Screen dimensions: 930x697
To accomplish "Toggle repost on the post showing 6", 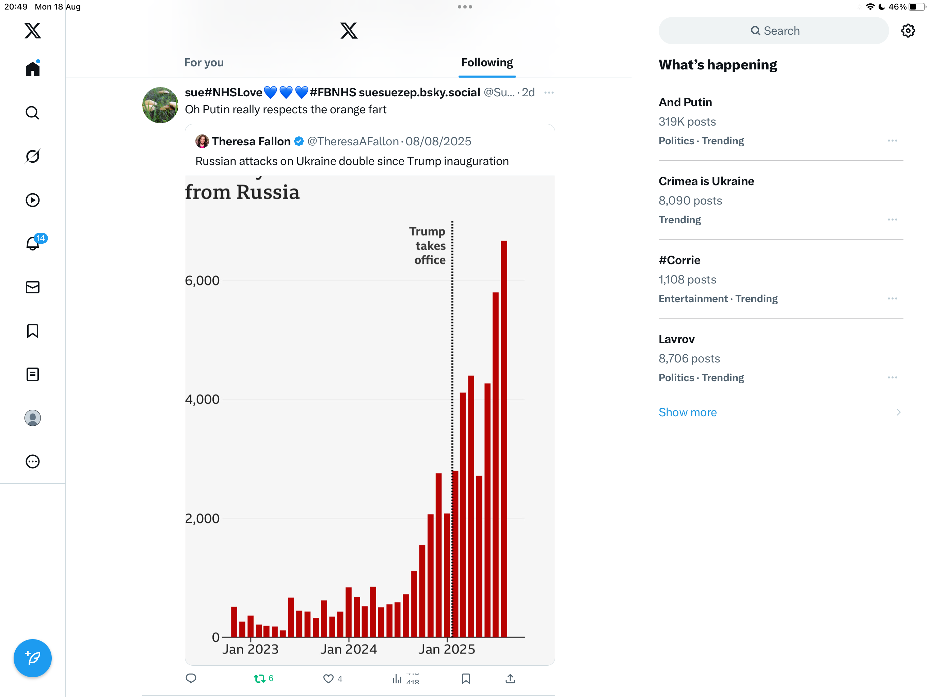I will point(259,679).
